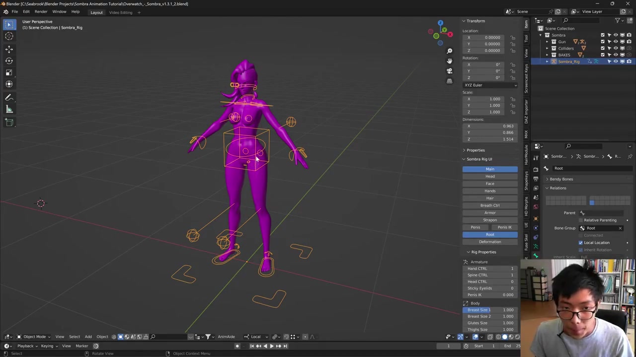Click the Deformation rig layer button
636x357 pixels.
click(x=490, y=242)
